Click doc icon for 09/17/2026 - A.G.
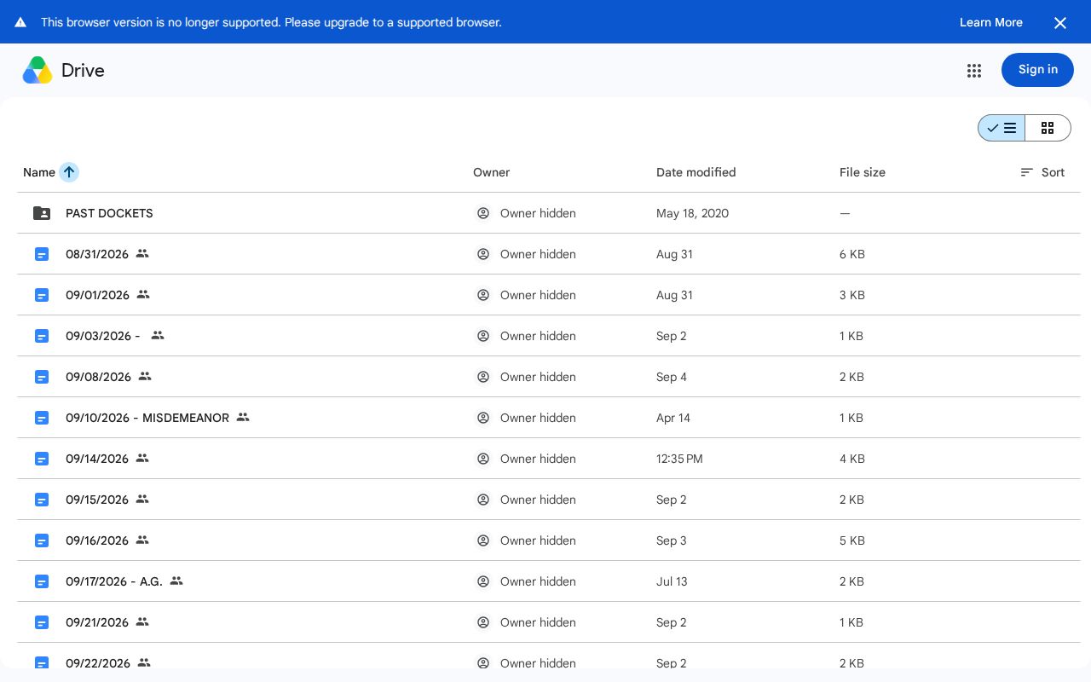 pyautogui.click(x=42, y=581)
